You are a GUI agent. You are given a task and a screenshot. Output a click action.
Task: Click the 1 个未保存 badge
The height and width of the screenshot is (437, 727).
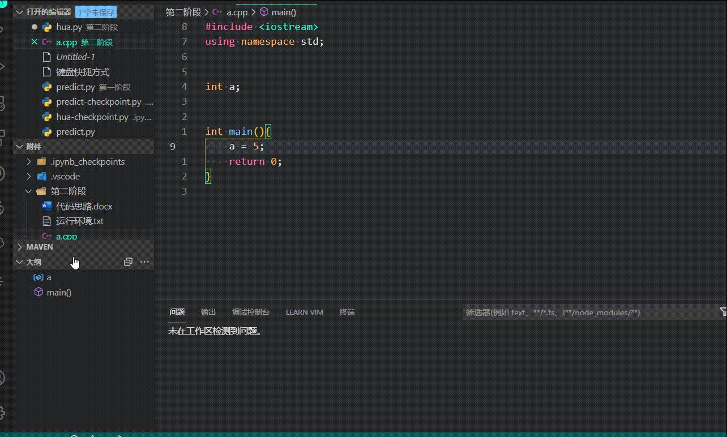[x=96, y=12]
